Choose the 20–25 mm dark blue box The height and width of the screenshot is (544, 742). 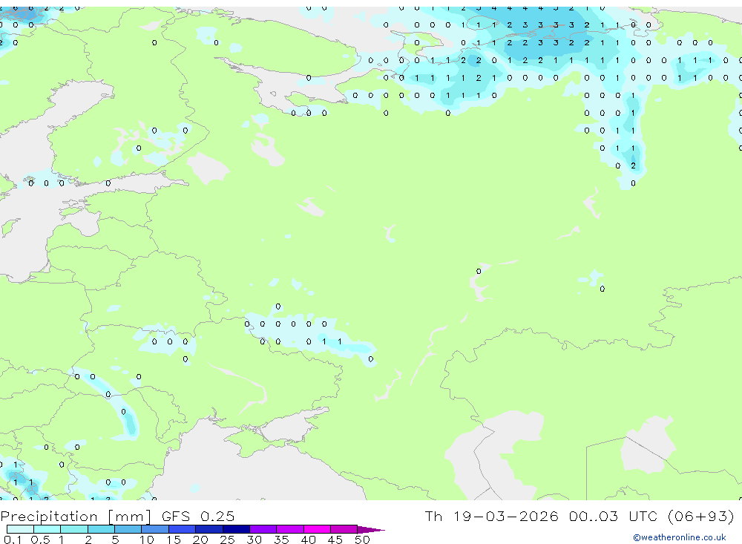pyautogui.click(x=209, y=529)
